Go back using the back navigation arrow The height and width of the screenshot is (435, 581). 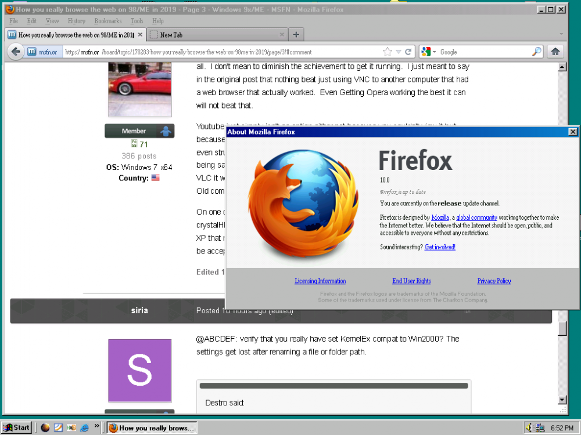coord(16,52)
